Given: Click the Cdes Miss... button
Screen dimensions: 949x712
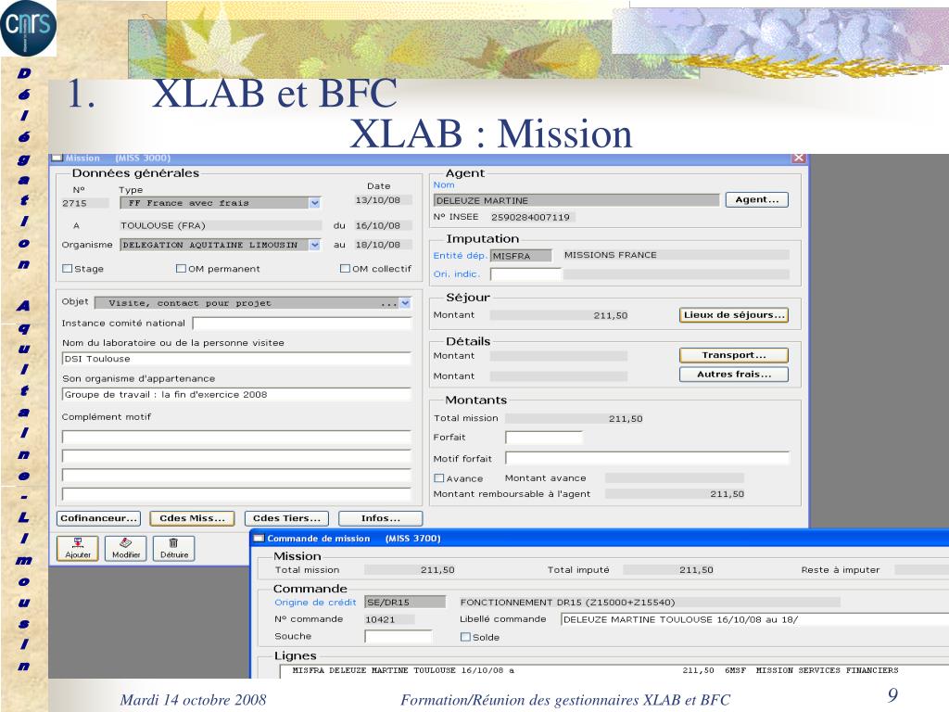Looking at the screenshot, I should point(192,518).
